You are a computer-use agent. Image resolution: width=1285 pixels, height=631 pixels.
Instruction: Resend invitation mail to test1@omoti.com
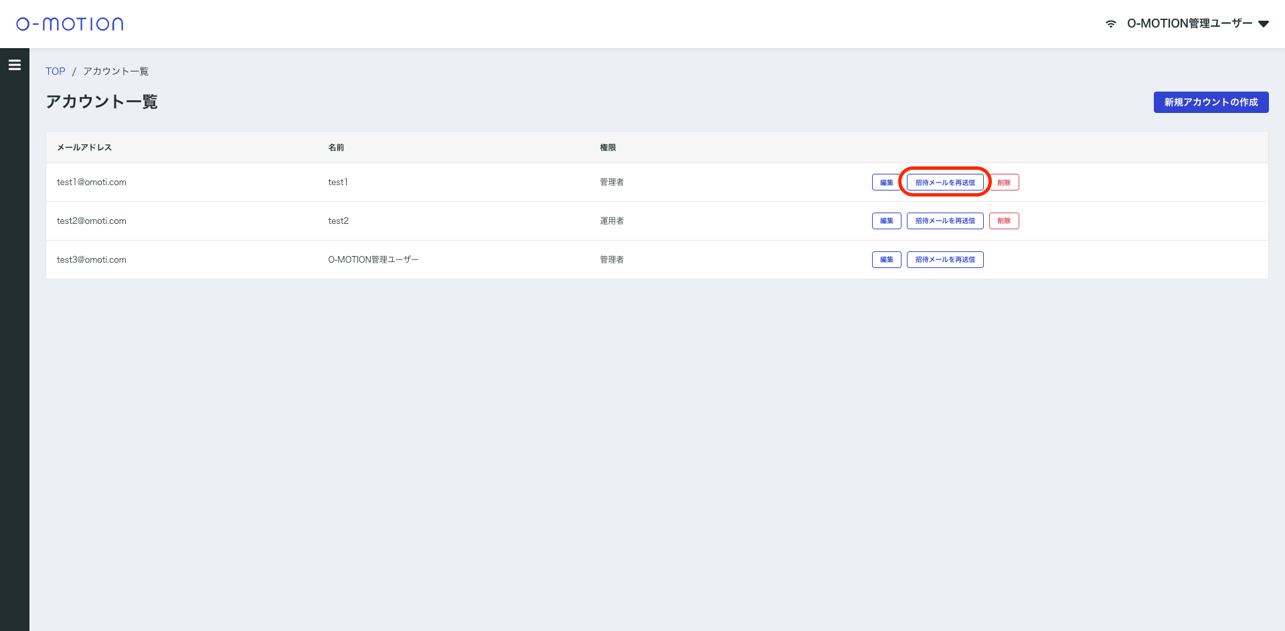945,182
